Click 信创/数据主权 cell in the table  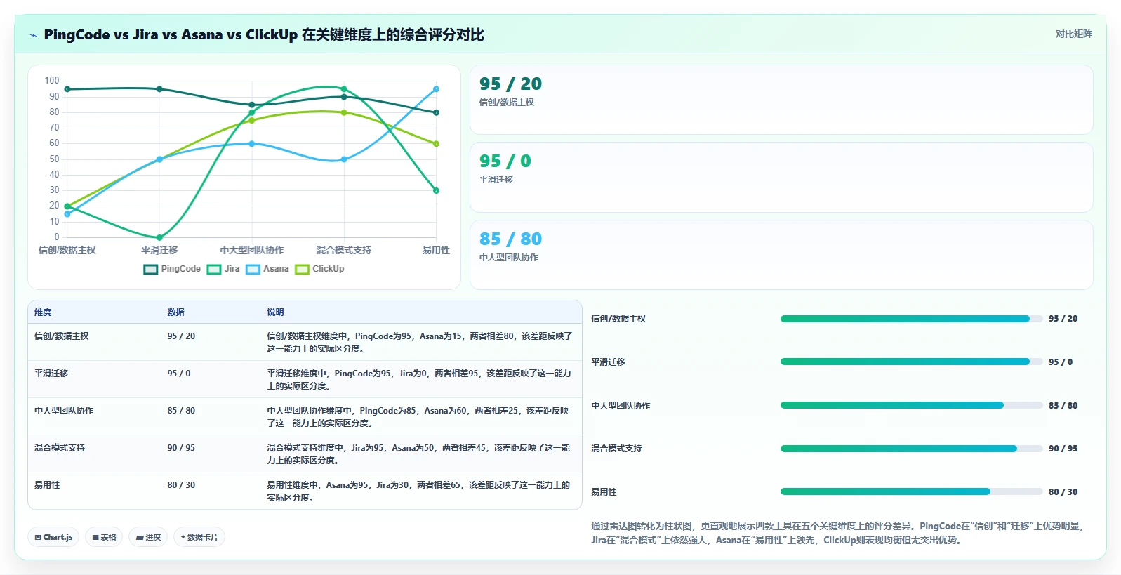62,336
